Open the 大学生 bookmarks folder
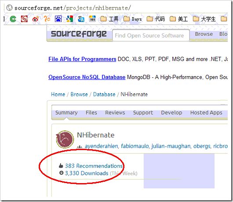 (204, 19)
